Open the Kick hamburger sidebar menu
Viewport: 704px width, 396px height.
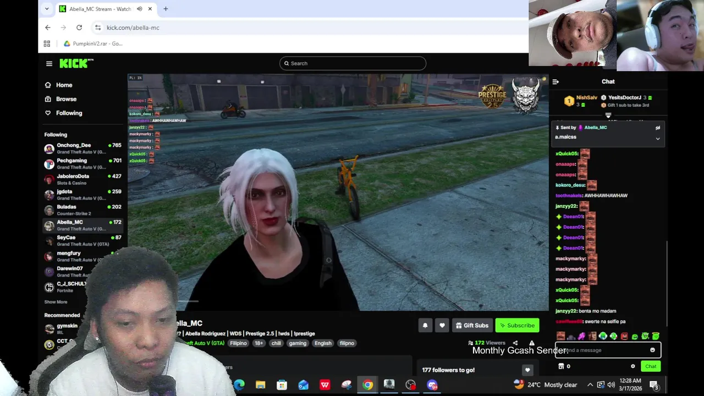coord(49,64)
